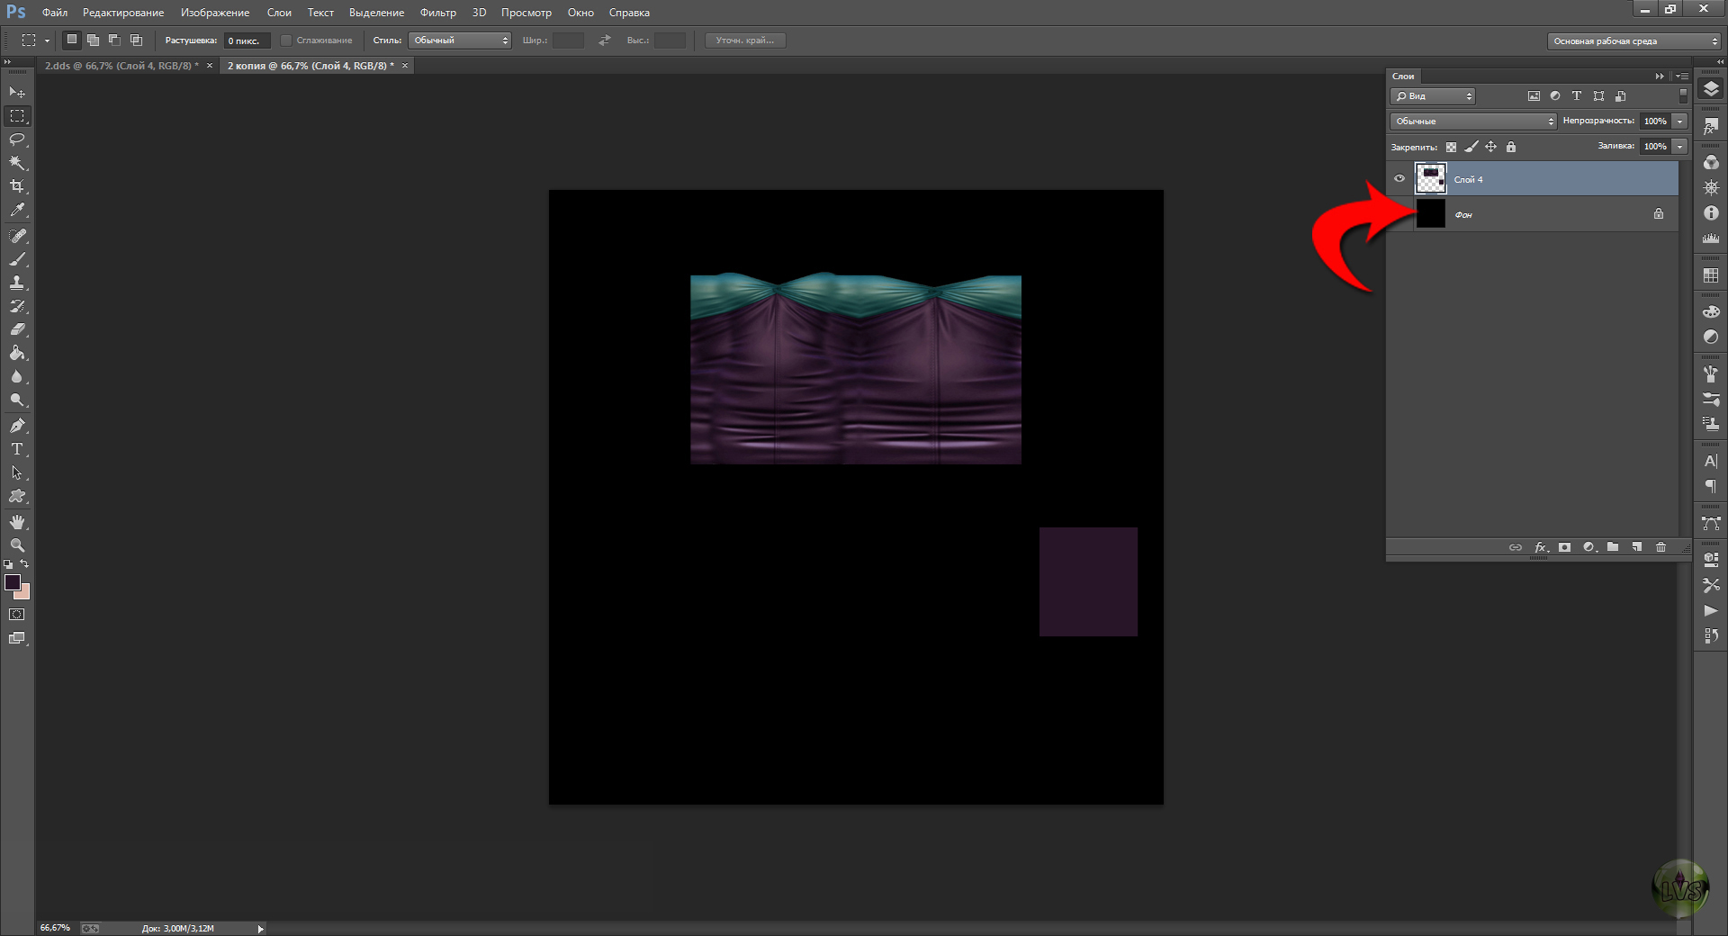
Task: Open the tool preset picker arrow
Action: [x=47, y=40]
